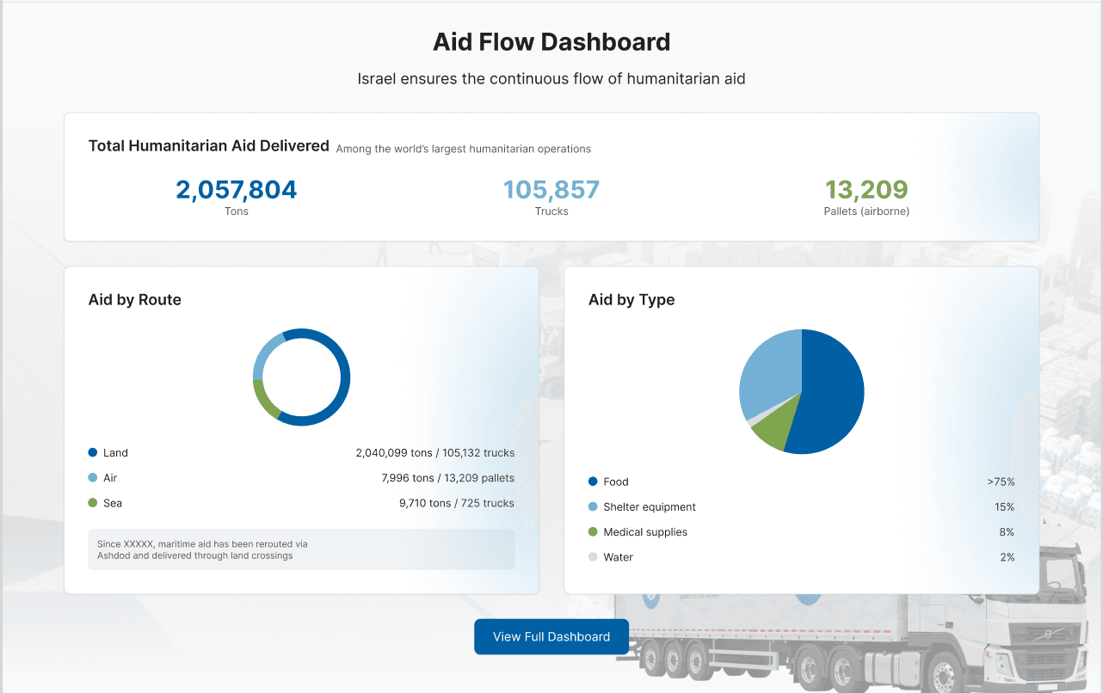Click the 2% Water percentage

(x=1007, y=557)
